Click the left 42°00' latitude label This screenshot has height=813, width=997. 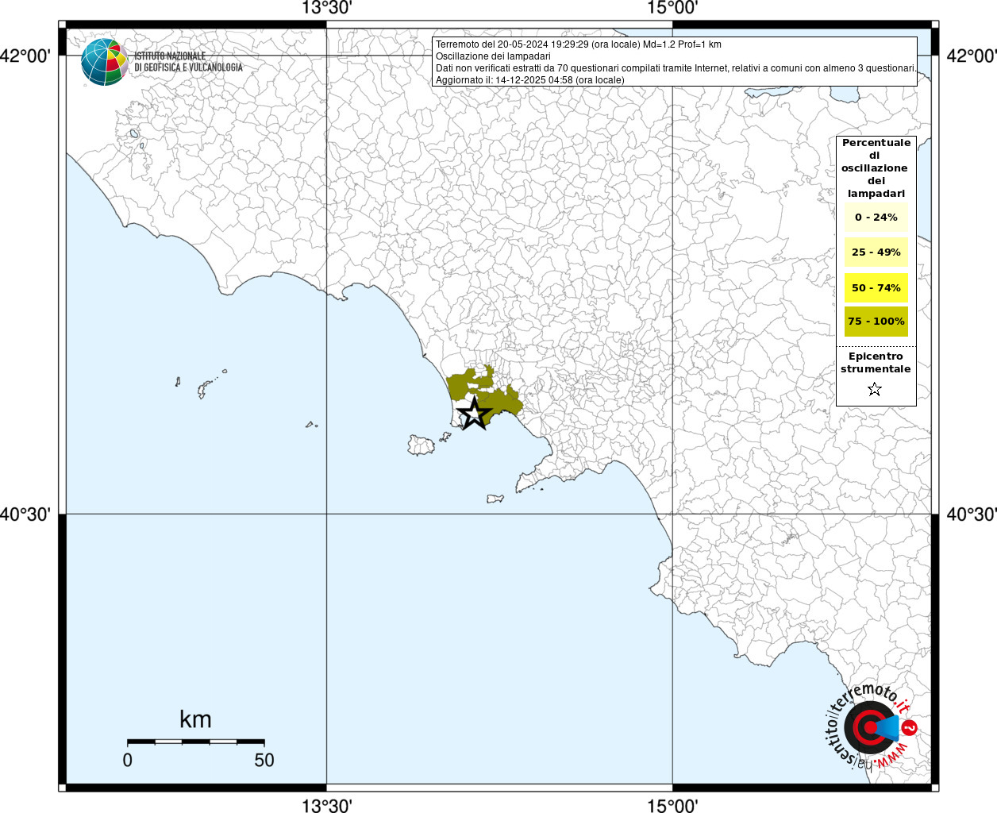25,56
